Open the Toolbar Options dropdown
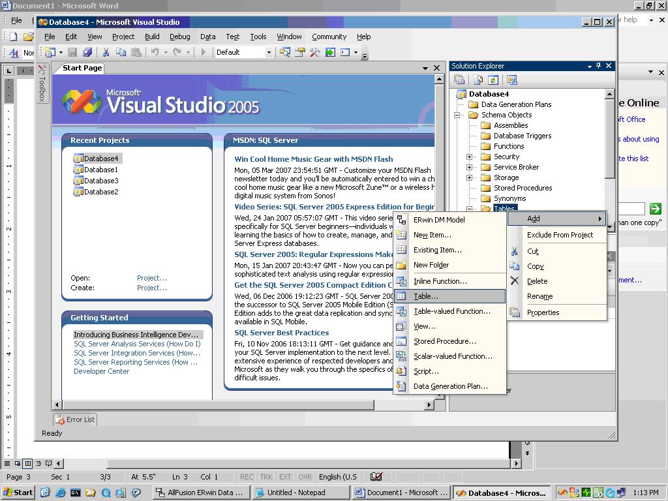This screenshot has height=501, width=668. pyautogui.click(x=365, y=55)
